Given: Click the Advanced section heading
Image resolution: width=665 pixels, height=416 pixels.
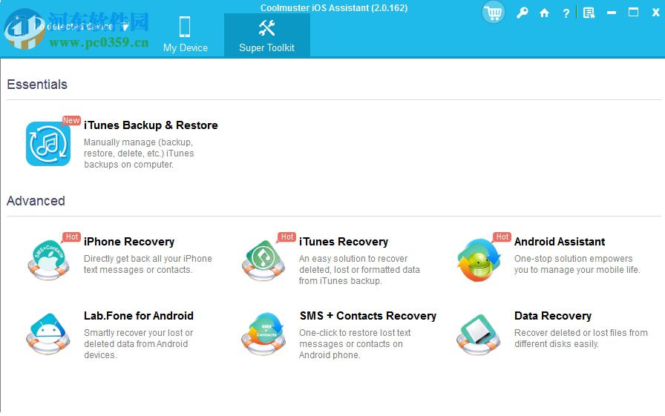Looking at the screenshot, I should tap(36, 201).
